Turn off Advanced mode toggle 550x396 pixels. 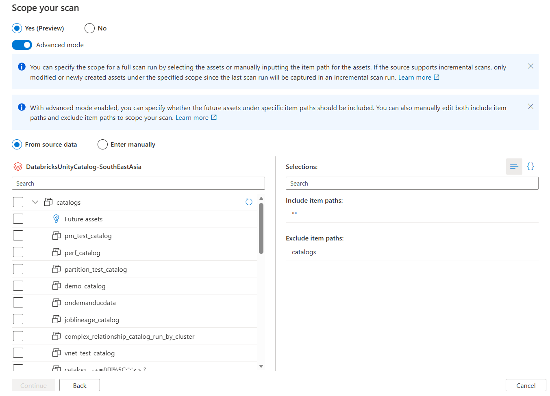click(x=22, y=45)
